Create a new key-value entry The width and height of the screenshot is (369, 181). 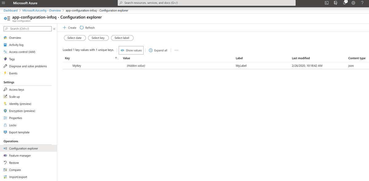point(70,27)
